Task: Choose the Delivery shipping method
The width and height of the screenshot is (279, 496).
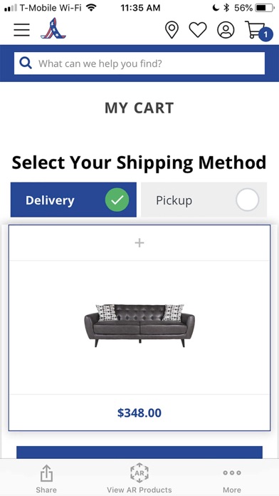Action: pos(73,200)
